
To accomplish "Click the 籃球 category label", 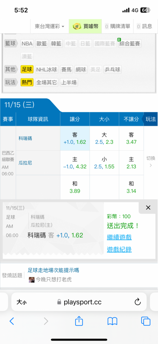I will pos(11,43).
